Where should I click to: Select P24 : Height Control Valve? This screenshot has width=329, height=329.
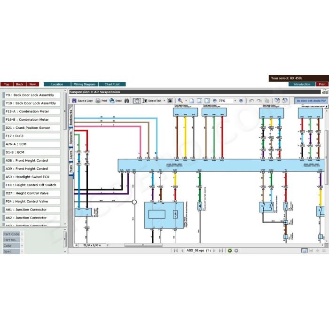click(x=31, y=202)
